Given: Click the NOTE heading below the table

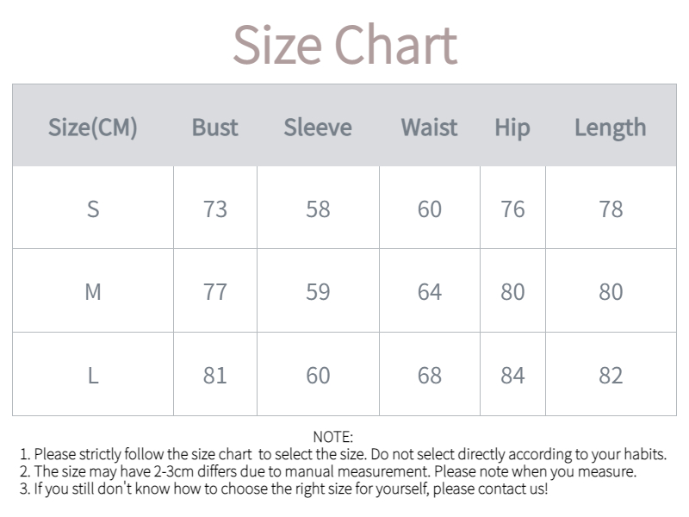Looking at the screenshot, I should click(x=332, y=438).
